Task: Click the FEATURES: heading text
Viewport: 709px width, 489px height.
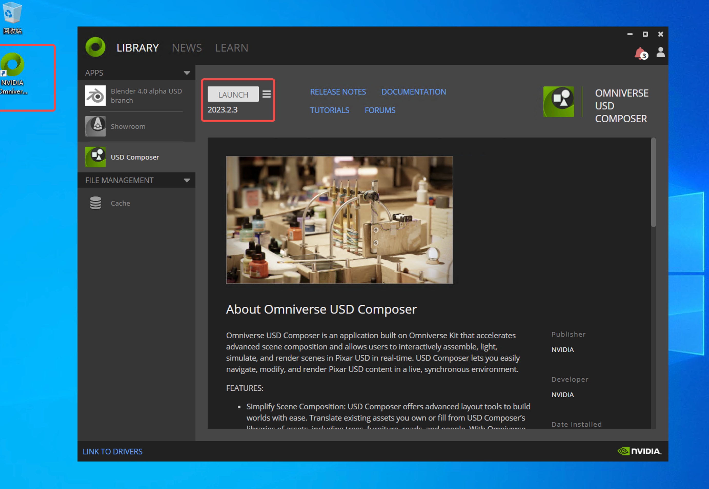Action: coord(245,388)
